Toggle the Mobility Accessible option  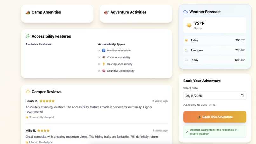[118, 51]
